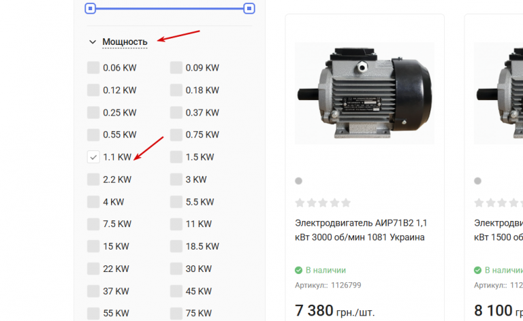The width and height of the screenshot is (523, 321).
Task: Check the 0.06 KW power filter
Action: [x=93, y=67]
